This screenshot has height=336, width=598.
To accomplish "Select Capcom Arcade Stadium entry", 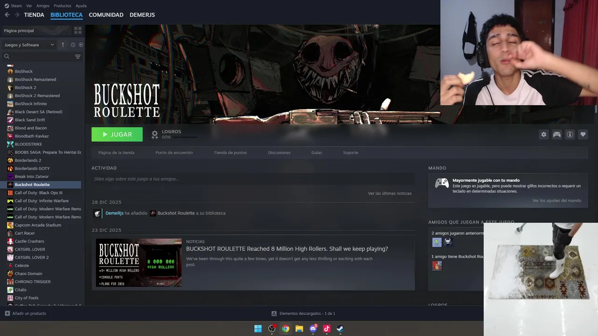I will (38, 225).
